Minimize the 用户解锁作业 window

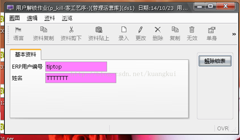199,7
